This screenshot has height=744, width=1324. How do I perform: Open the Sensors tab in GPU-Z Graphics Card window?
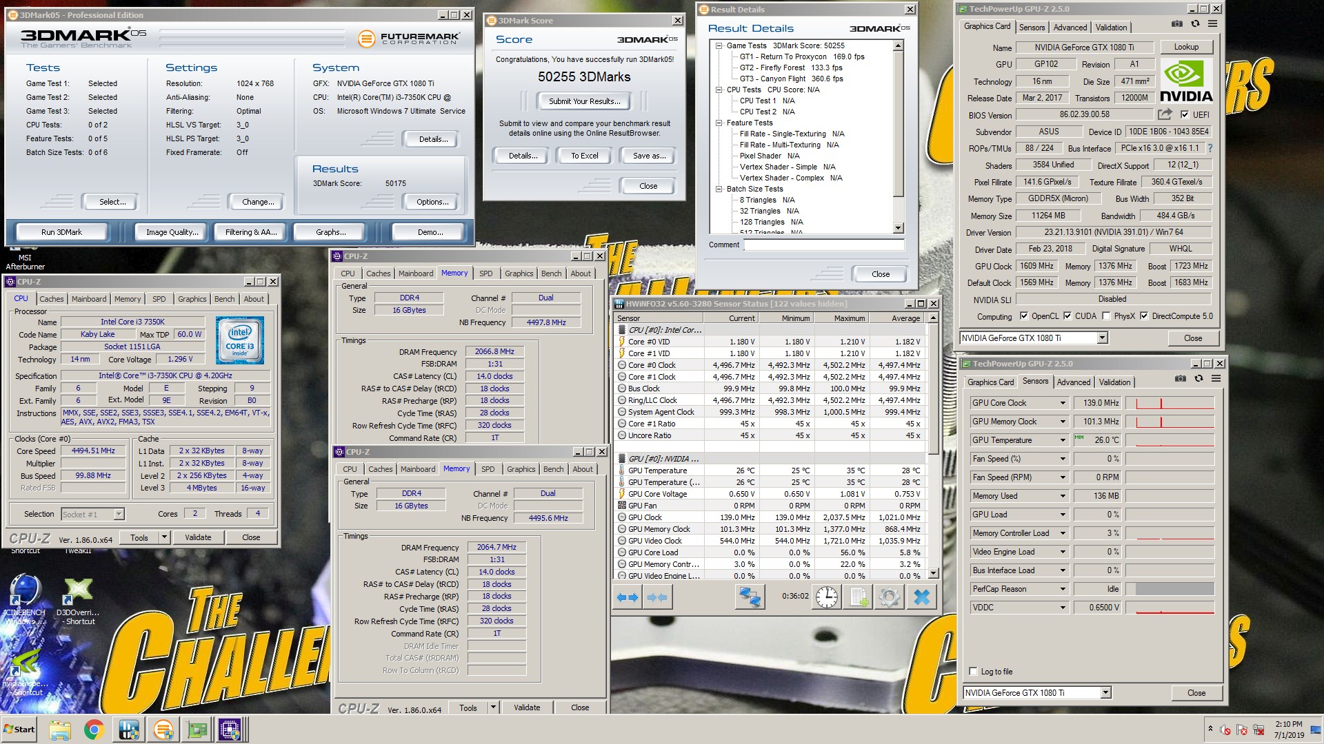[1032, 28]
